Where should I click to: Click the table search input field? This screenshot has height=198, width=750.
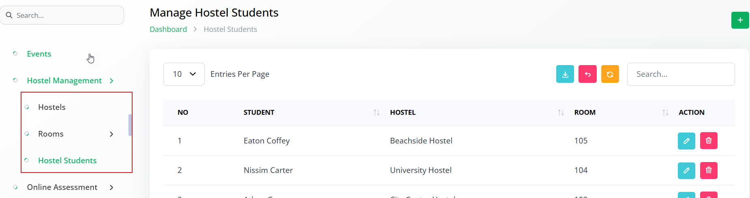coord(681,74)
